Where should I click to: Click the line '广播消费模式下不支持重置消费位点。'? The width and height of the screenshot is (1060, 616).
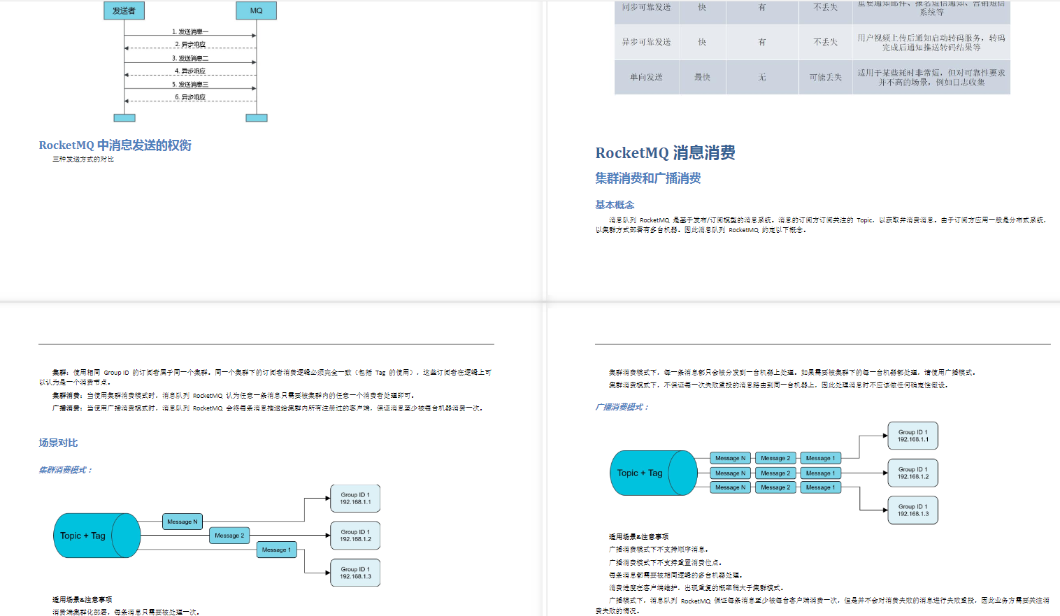(x=665, y=562)
